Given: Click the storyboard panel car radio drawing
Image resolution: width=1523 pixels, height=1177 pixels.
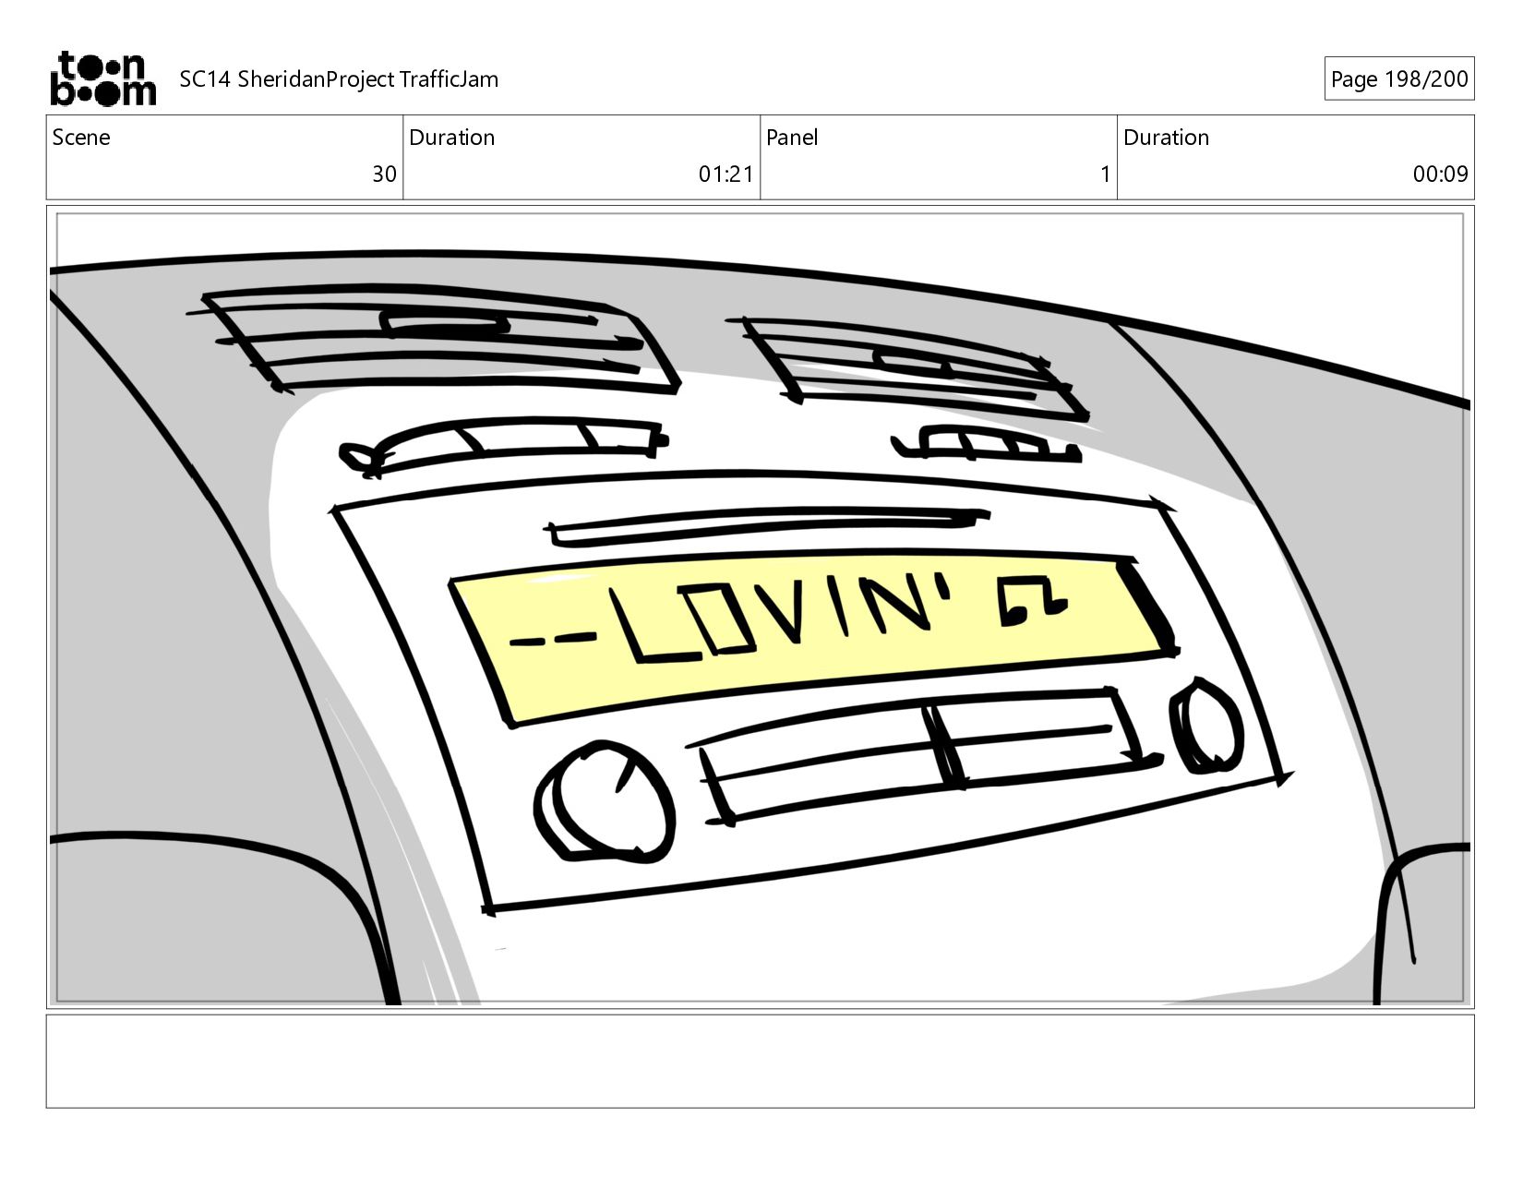Looking at the screenshot, I should (760, 607).
